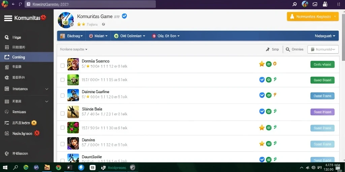The image size is (345, 172).
Task: Open the search magnifier icon in the sidebar
Action: click(7, 37)
